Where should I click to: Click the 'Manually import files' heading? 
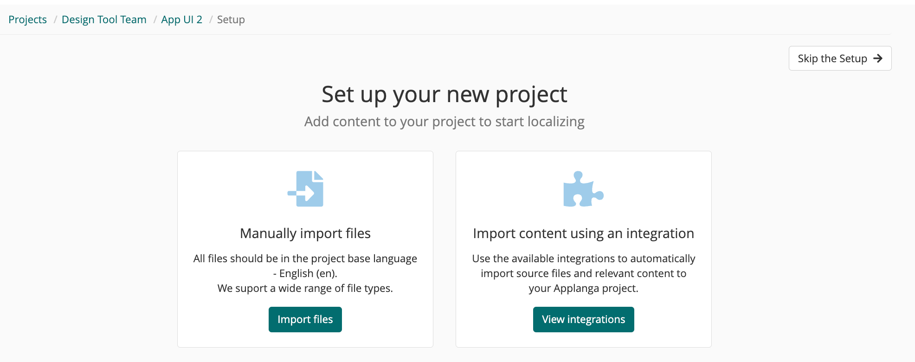coord(305,233)
